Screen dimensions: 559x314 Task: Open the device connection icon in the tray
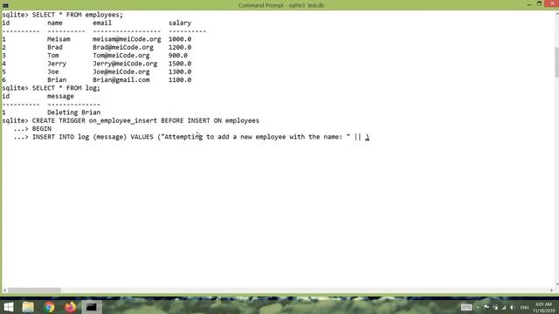pyautogui.click(x=495, y=307)
